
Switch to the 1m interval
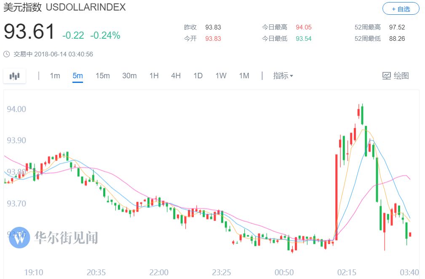click(55, 76)
